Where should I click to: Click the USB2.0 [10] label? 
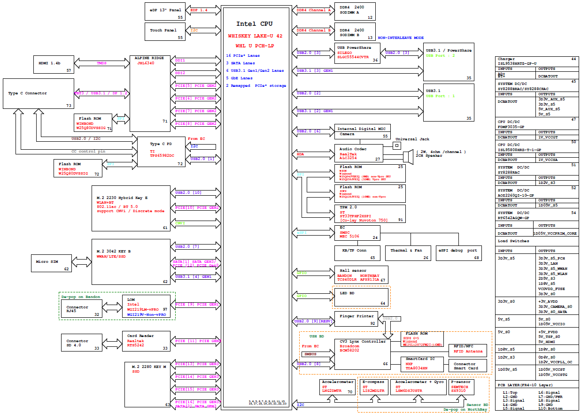[x=188, y=192]
